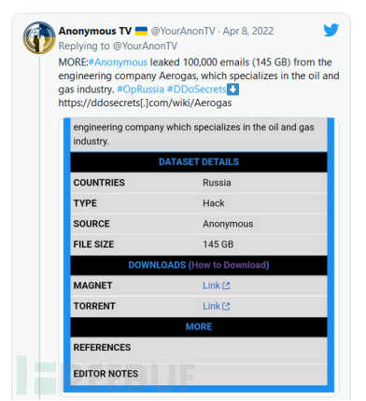Open the #OpRussia hashtag
The image size is (366, 401).
coord(140,90)
